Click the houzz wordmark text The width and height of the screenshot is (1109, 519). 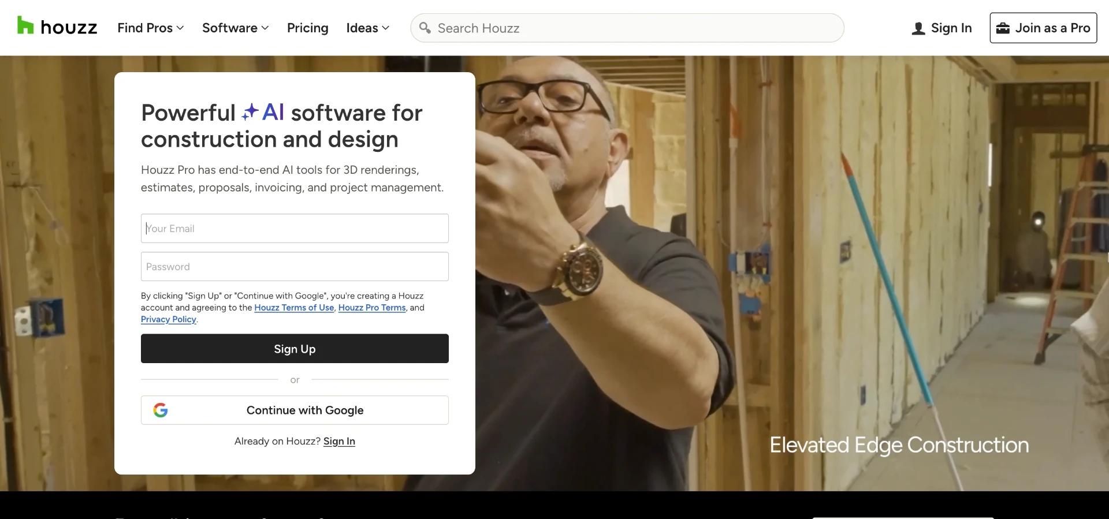69,27
